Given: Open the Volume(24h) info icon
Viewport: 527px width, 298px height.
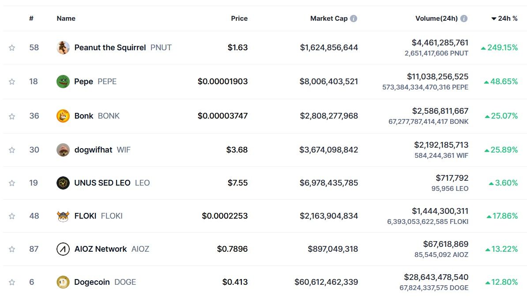Looking at the screenshot, I should point(464,19).
